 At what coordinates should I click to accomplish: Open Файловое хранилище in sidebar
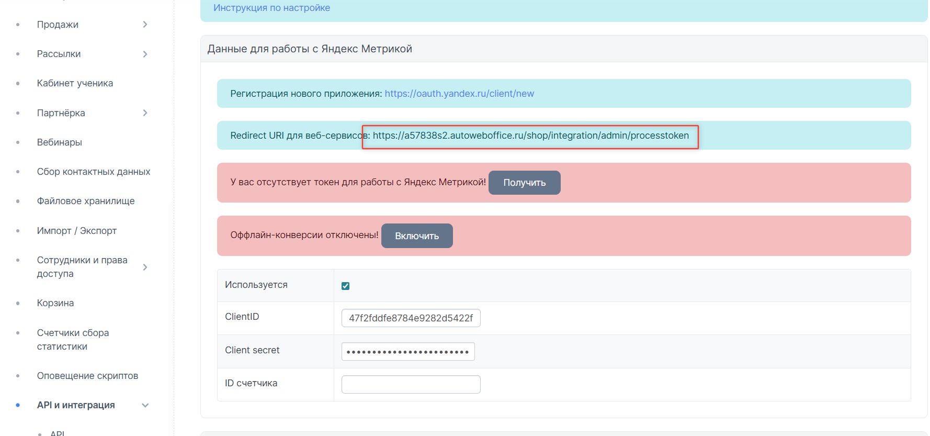click(x=85, y=201)
